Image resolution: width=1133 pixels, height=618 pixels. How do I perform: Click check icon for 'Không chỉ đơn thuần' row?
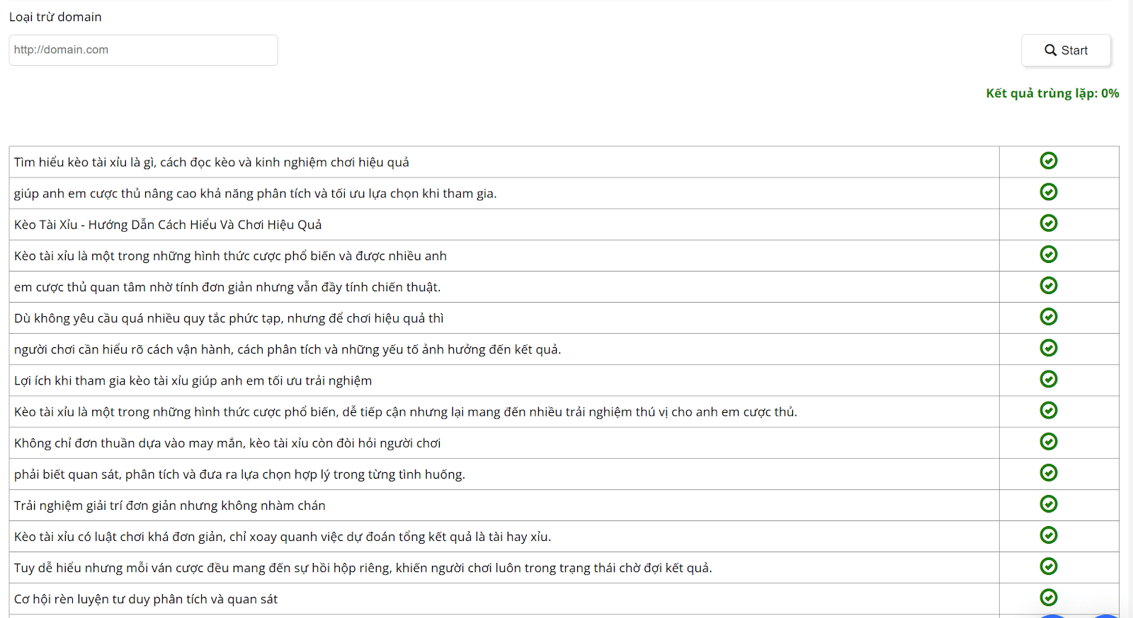(x=1049, y=442)
